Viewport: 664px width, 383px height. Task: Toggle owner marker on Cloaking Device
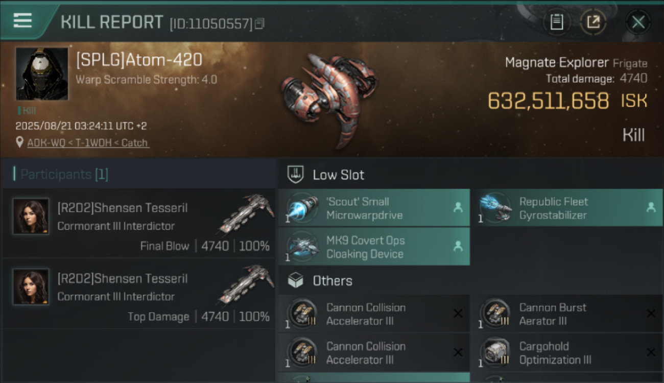point(458,246)
